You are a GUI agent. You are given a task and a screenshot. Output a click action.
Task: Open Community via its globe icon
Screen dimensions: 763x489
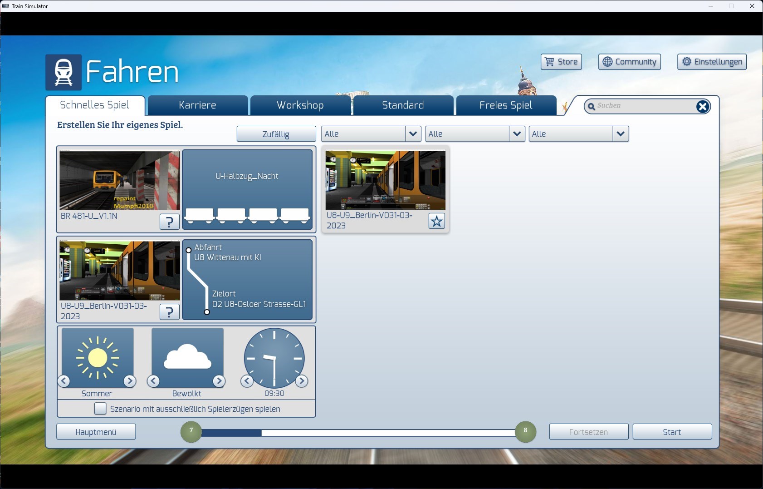[607, 62]
